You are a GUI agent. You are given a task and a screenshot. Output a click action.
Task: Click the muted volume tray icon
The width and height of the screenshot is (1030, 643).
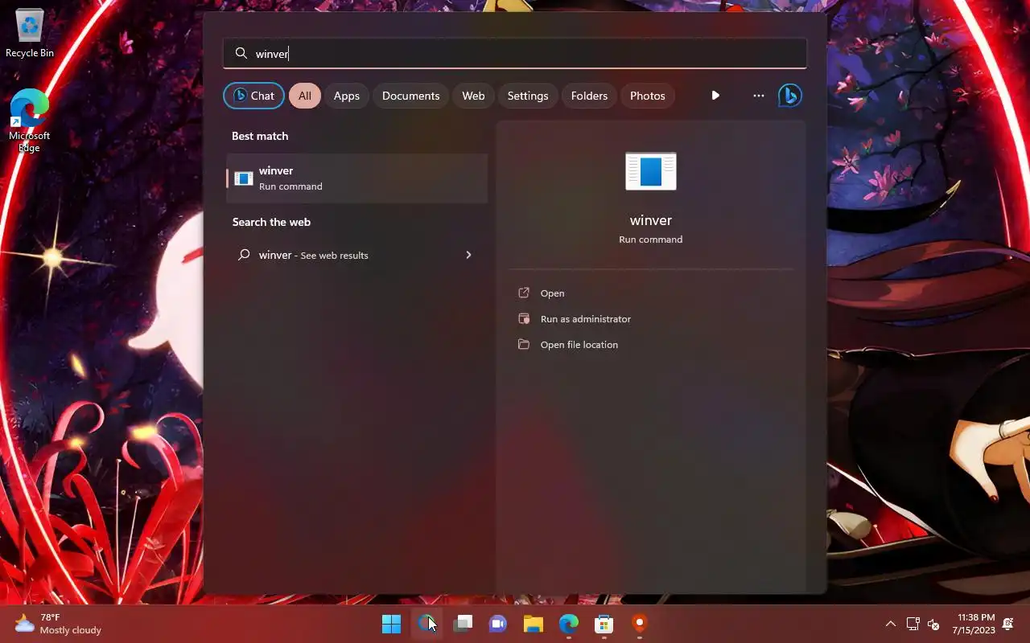point(934,624)
